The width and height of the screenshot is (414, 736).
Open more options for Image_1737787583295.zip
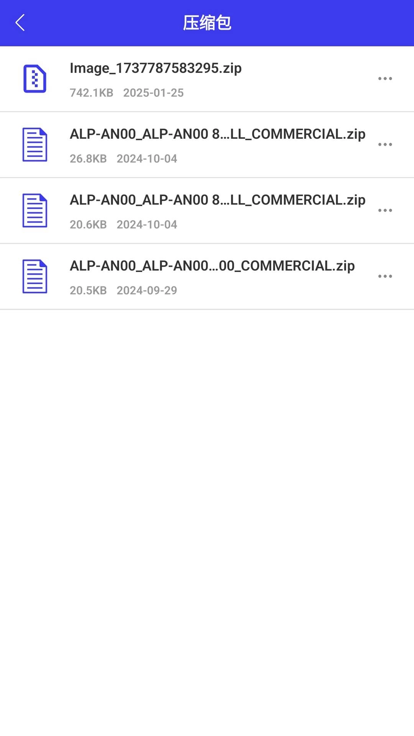[x=385, y=79]
